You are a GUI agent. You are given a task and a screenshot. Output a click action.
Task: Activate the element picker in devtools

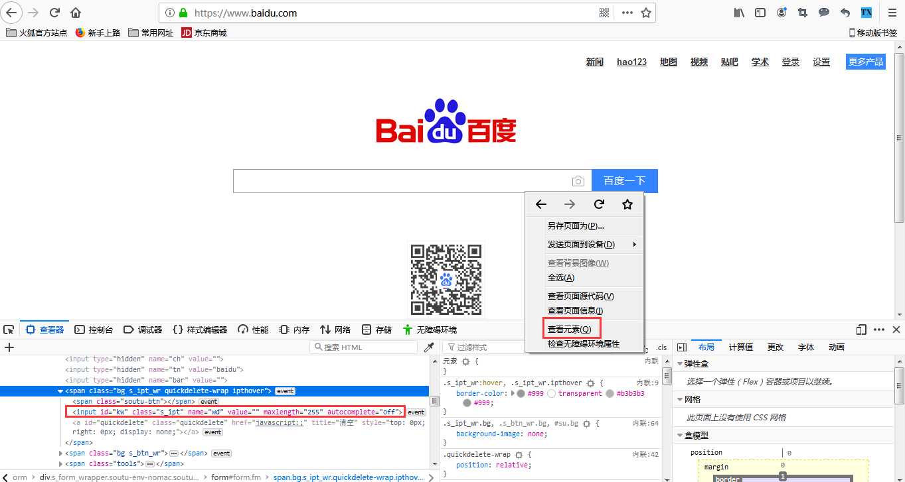click(9, 330)
